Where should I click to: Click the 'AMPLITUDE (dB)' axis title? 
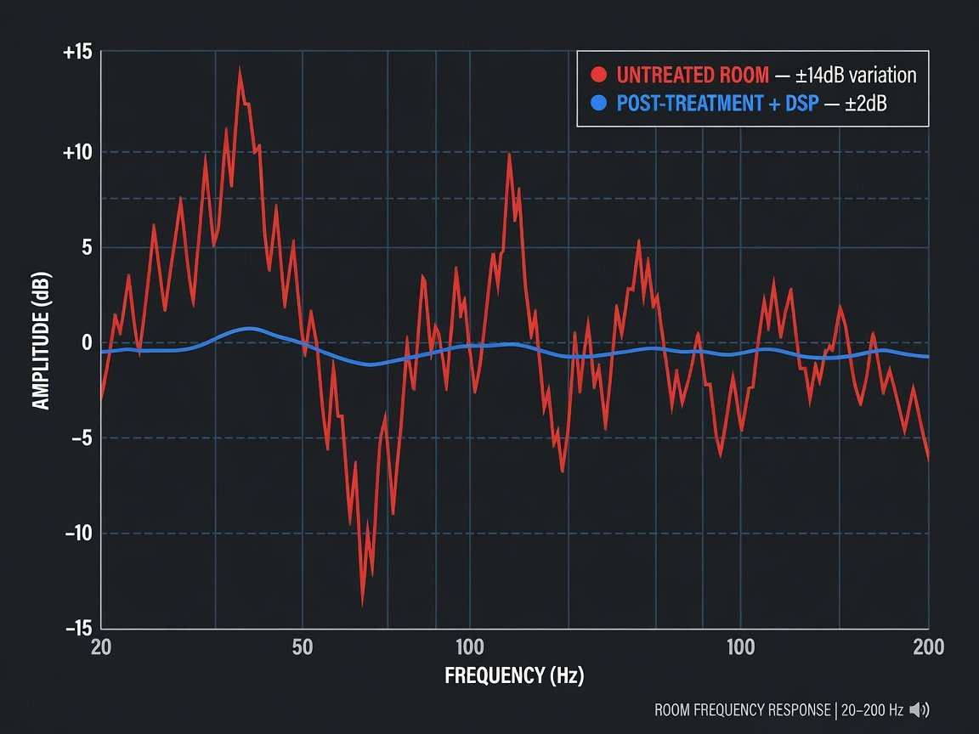click(x=41, y=341)
